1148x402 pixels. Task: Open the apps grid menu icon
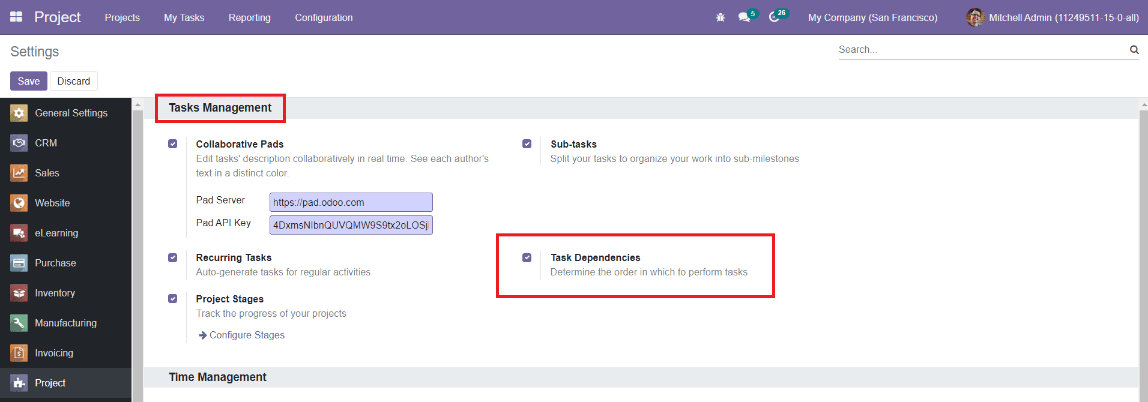(x=16, y=17)
